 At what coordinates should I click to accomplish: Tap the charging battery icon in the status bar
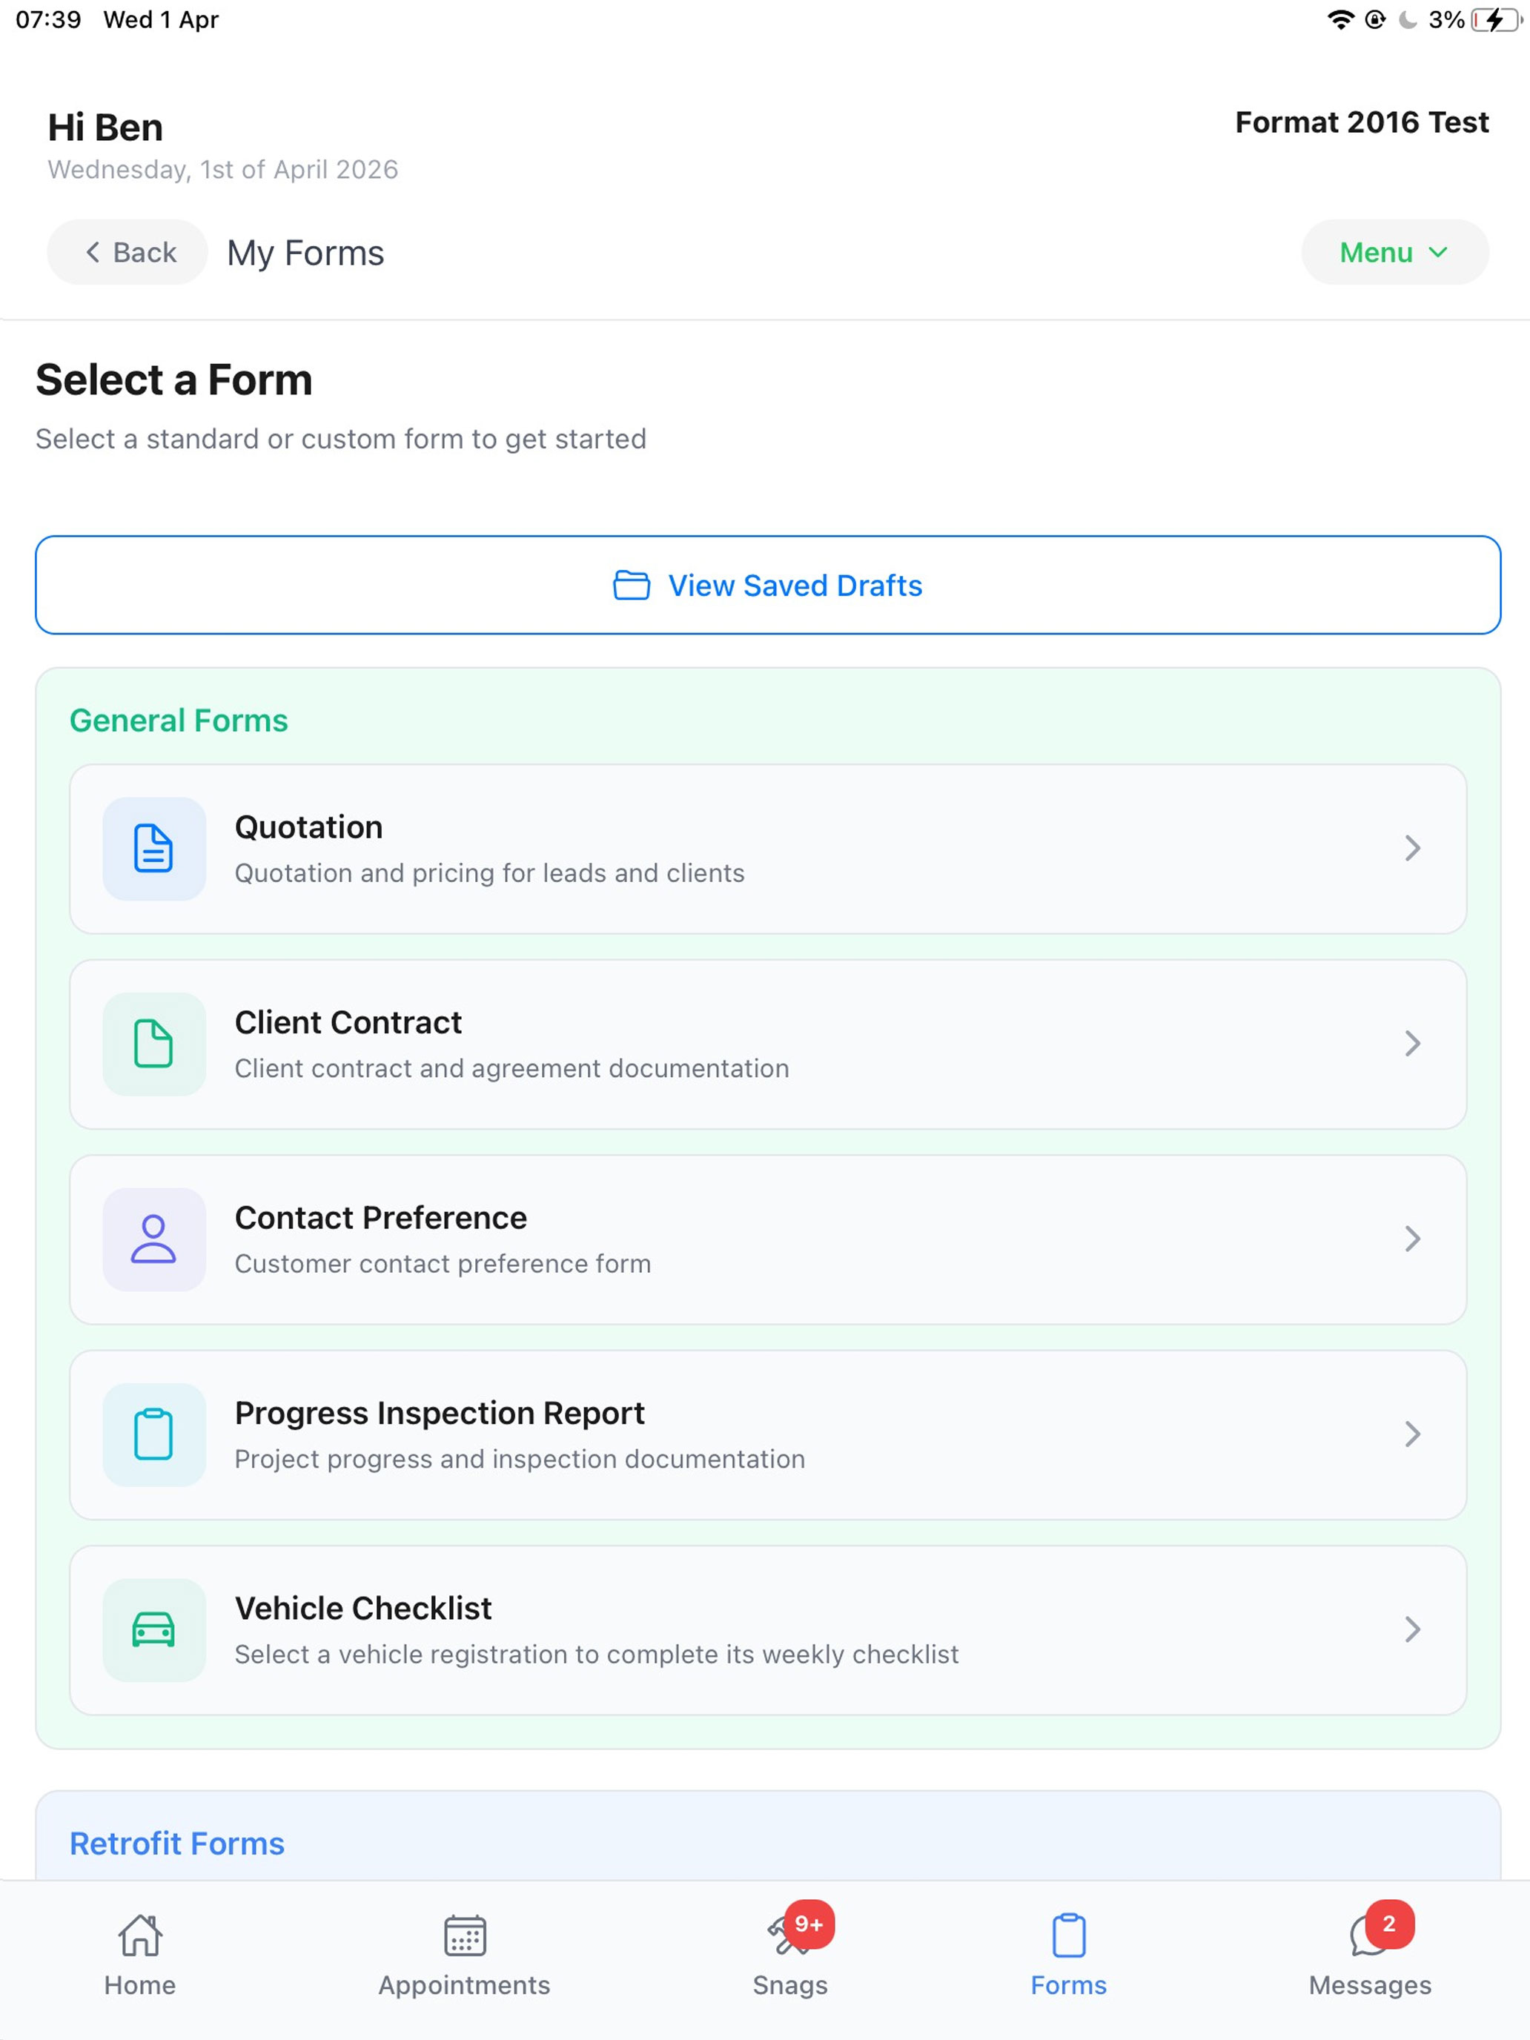point(1496,20)
